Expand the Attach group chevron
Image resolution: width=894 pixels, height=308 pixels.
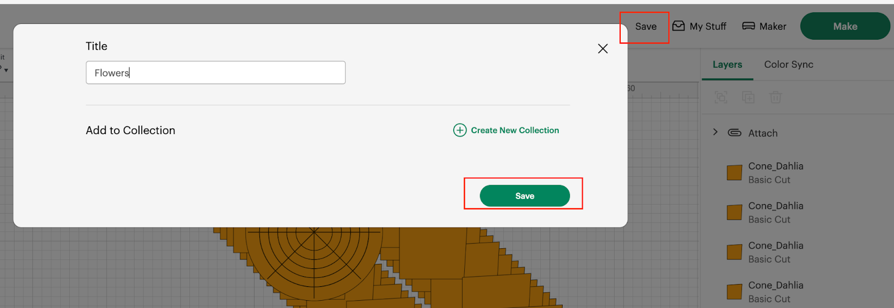tap(715, 132)
